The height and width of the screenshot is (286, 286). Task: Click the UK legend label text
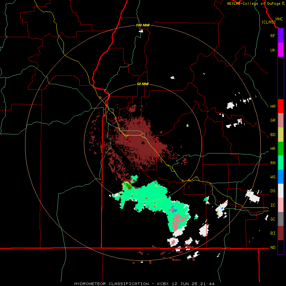click(273, 50)
